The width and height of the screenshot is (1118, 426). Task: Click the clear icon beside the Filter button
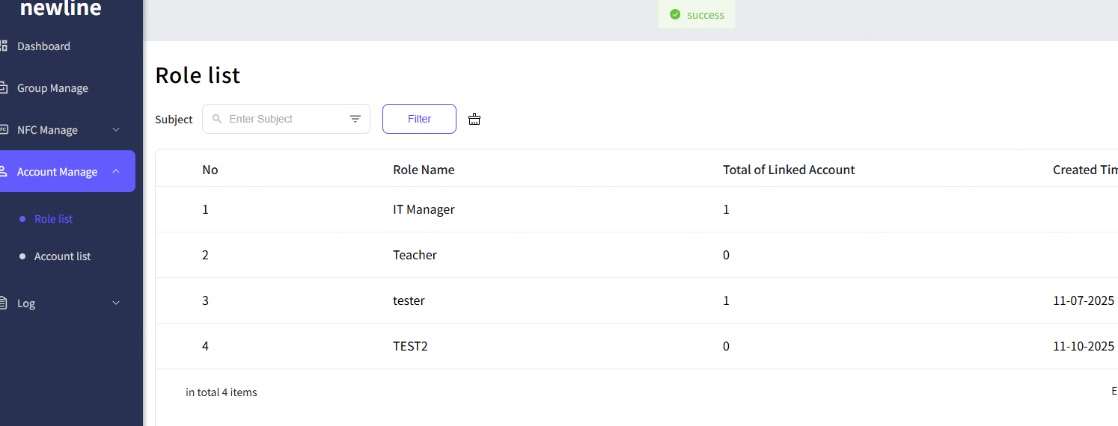(474, 119)
